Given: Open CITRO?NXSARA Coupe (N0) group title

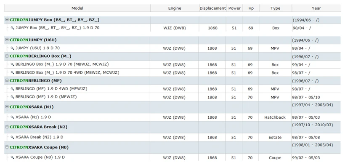Looking at the screenshot, I should (39, 147).
